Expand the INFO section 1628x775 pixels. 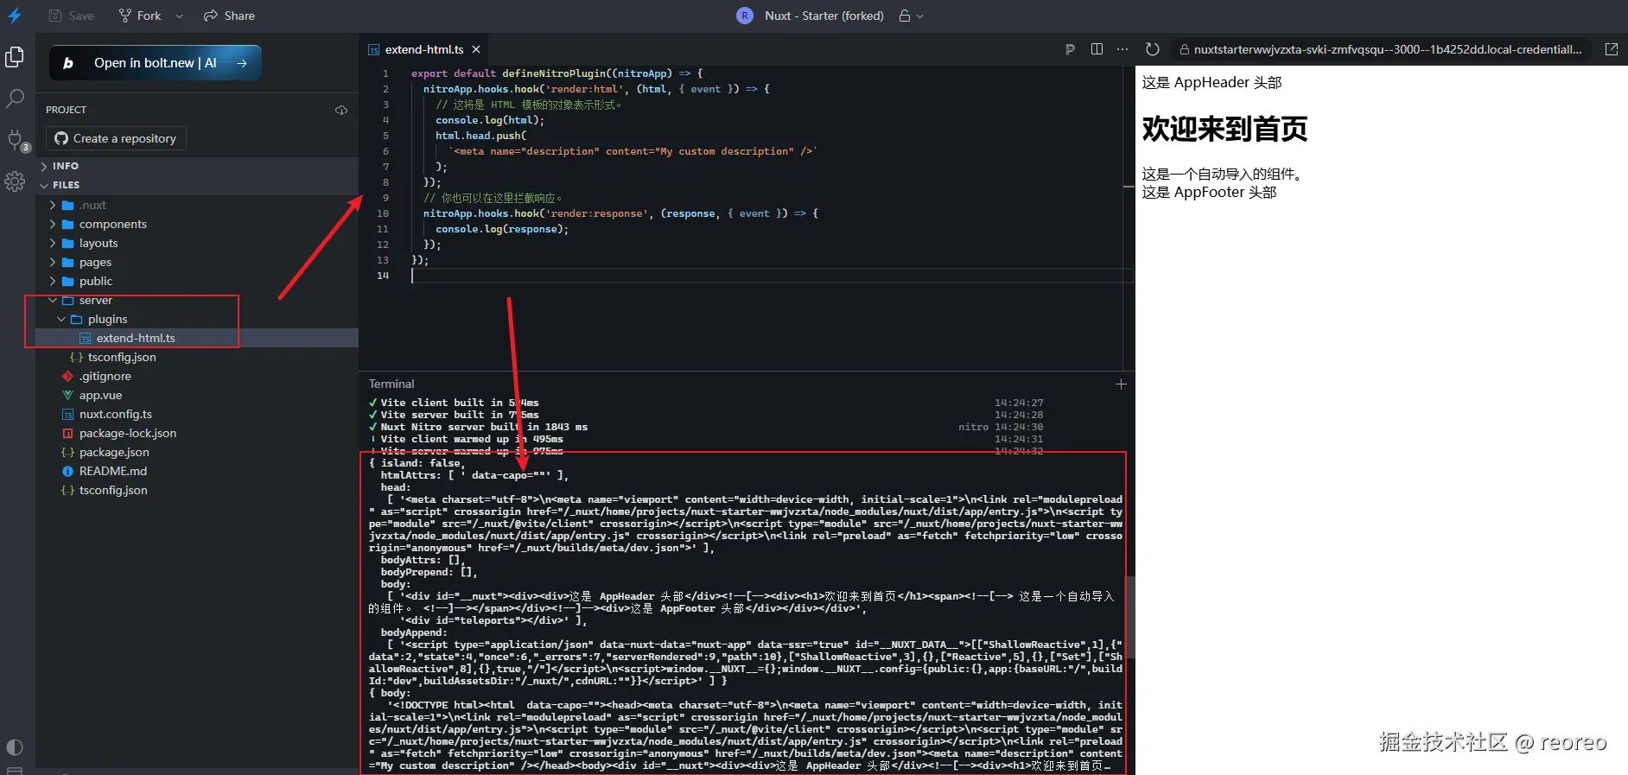197,166
